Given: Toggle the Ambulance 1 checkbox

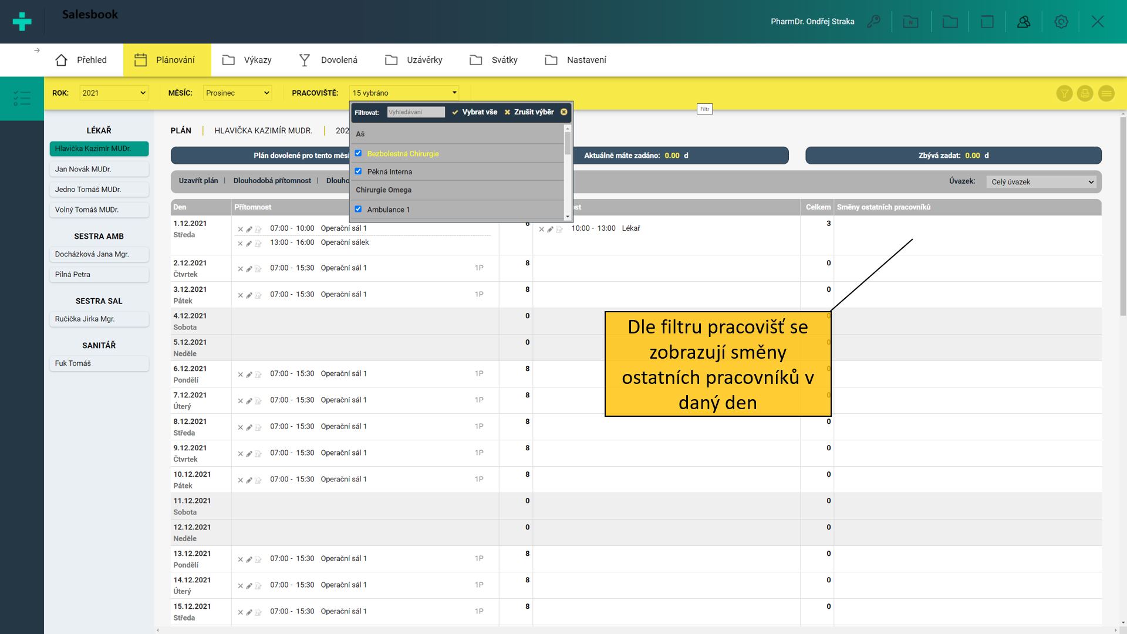Looking at the screenshot, I should coord(358,209).
